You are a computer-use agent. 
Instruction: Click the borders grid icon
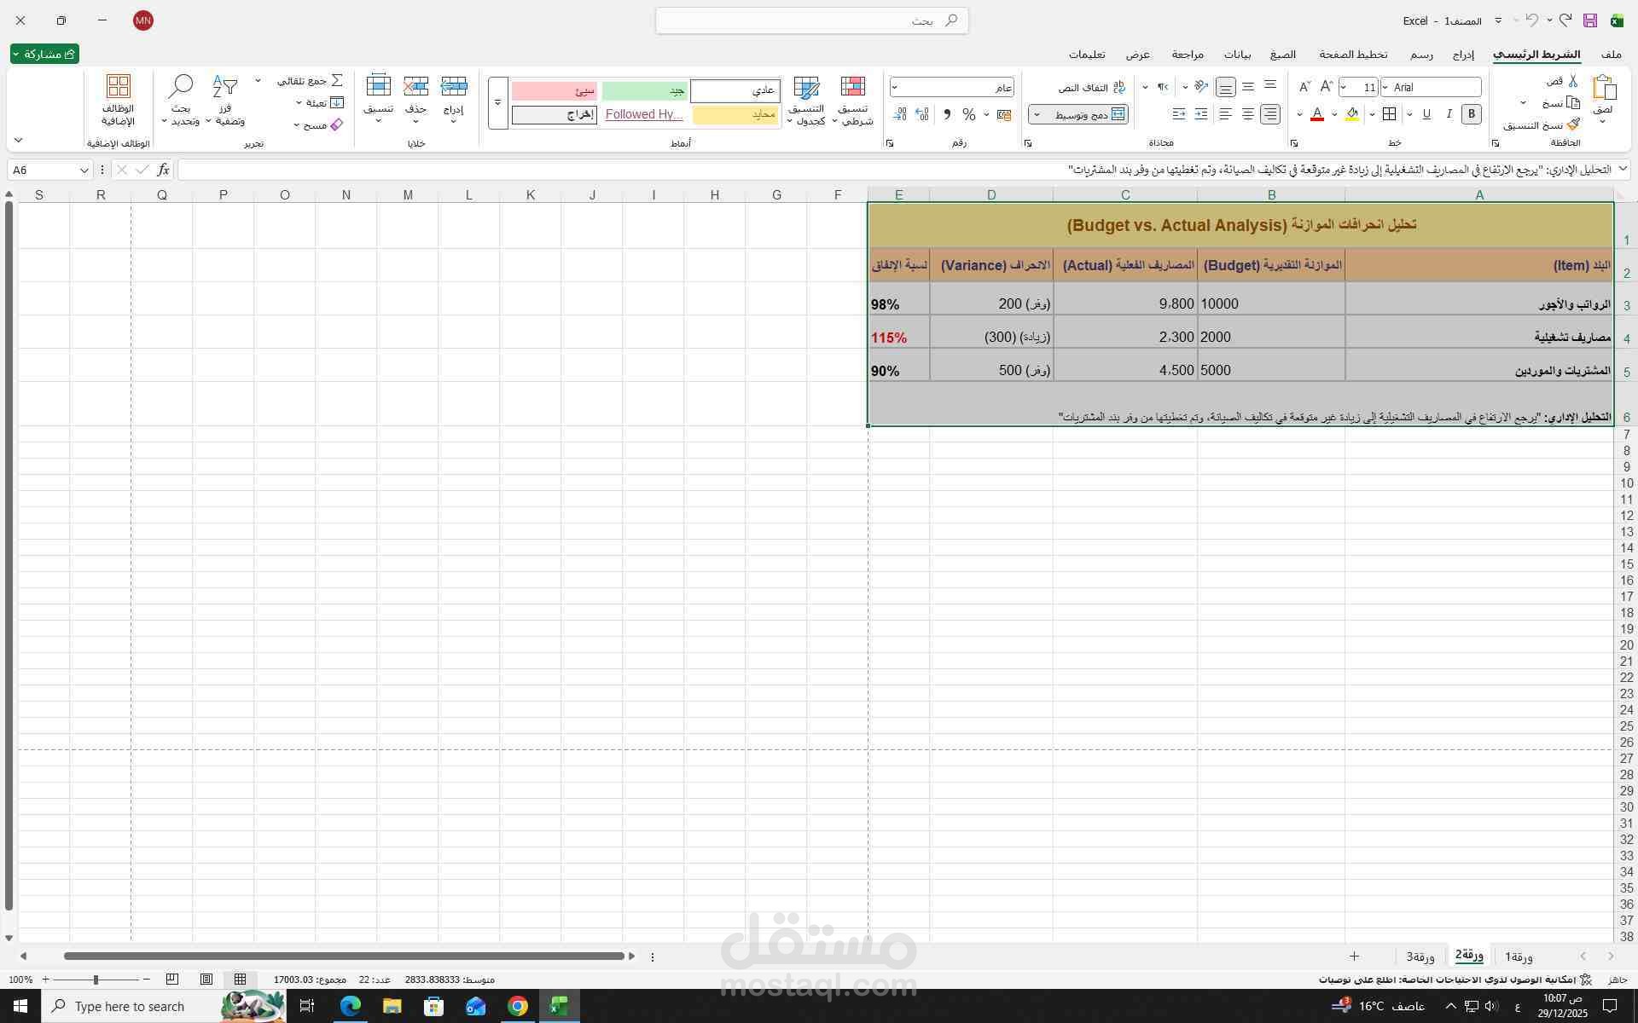pyautogui.click(x=1389, y=114)
